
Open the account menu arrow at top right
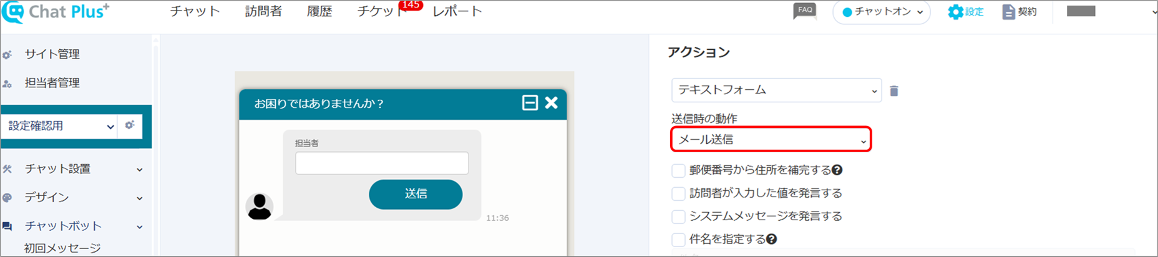(1154, 12)
